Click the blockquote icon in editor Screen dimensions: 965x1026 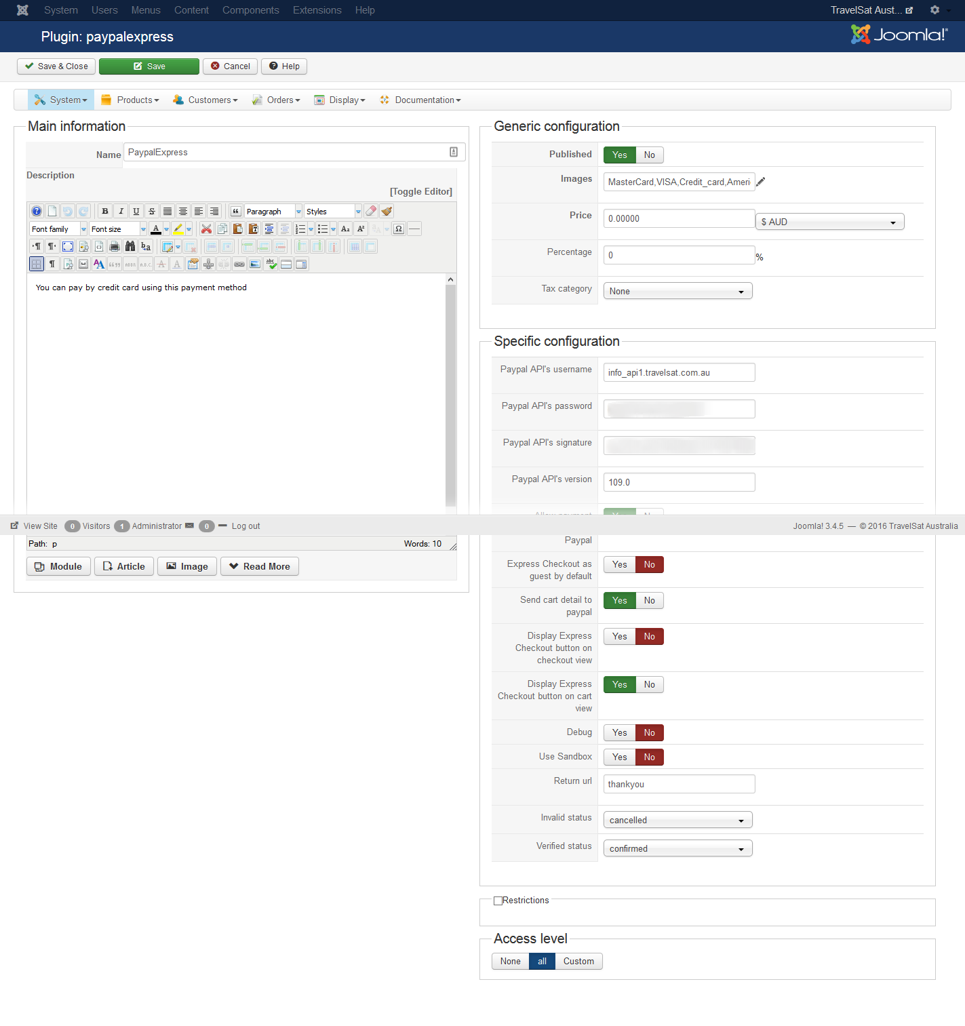coord(235,212)
